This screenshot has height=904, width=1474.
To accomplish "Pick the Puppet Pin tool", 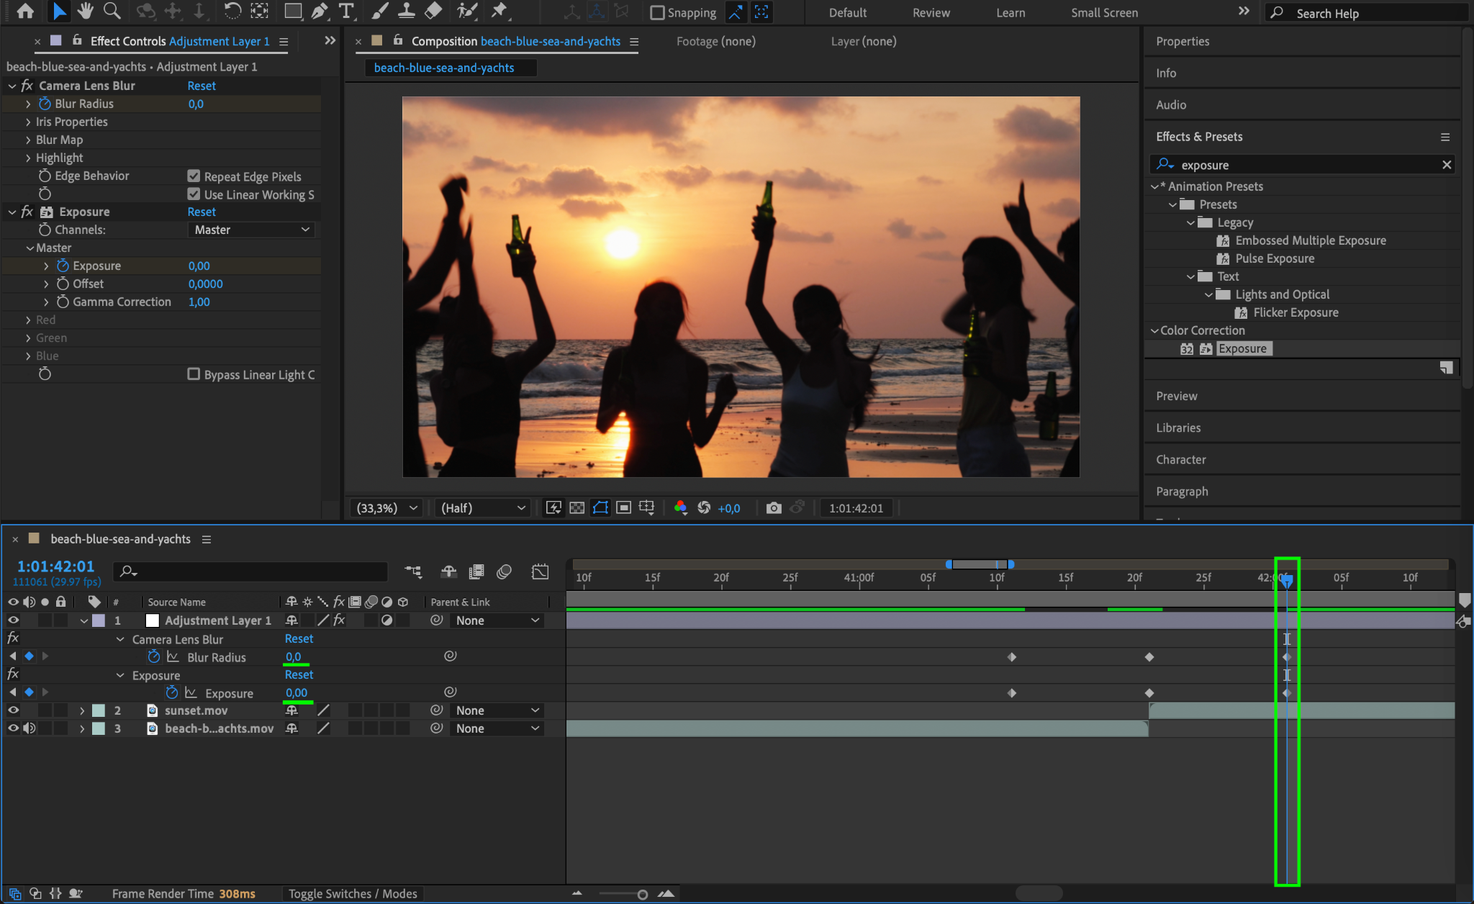I will tap(499, 11).
